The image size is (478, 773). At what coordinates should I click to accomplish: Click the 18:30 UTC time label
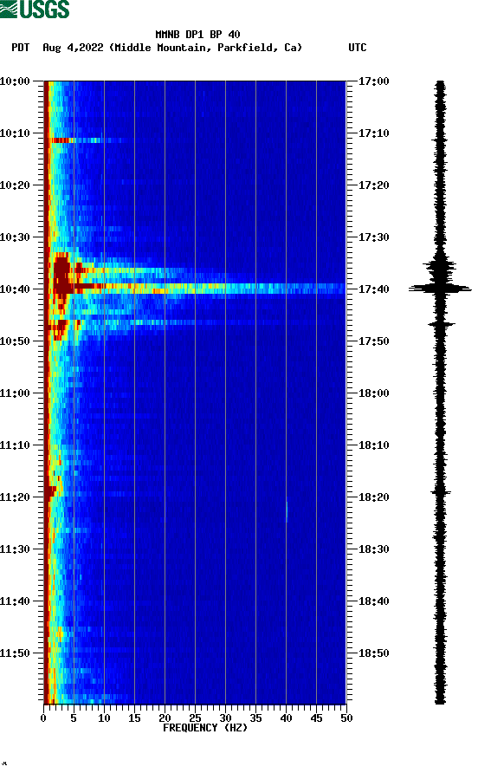(373, 549)
